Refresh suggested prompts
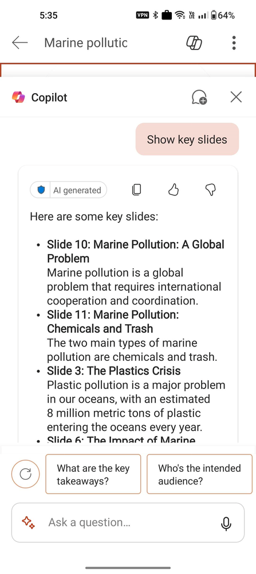 (25, 474)
